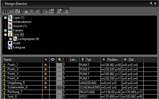This screenshot has width=159, height=99.
Task: Select the Licht (8) tree label
Action: tap(18, 35)
